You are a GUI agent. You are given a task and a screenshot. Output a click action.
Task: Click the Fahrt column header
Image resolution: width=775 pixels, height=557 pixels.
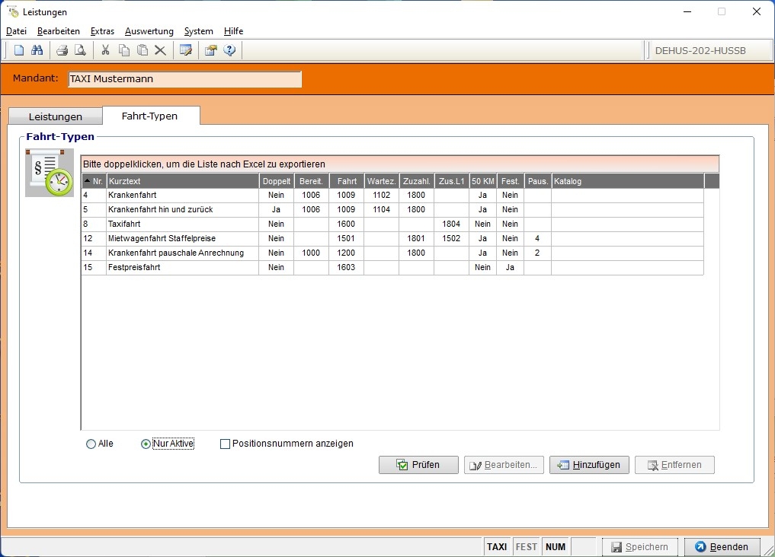pos(347,181)
